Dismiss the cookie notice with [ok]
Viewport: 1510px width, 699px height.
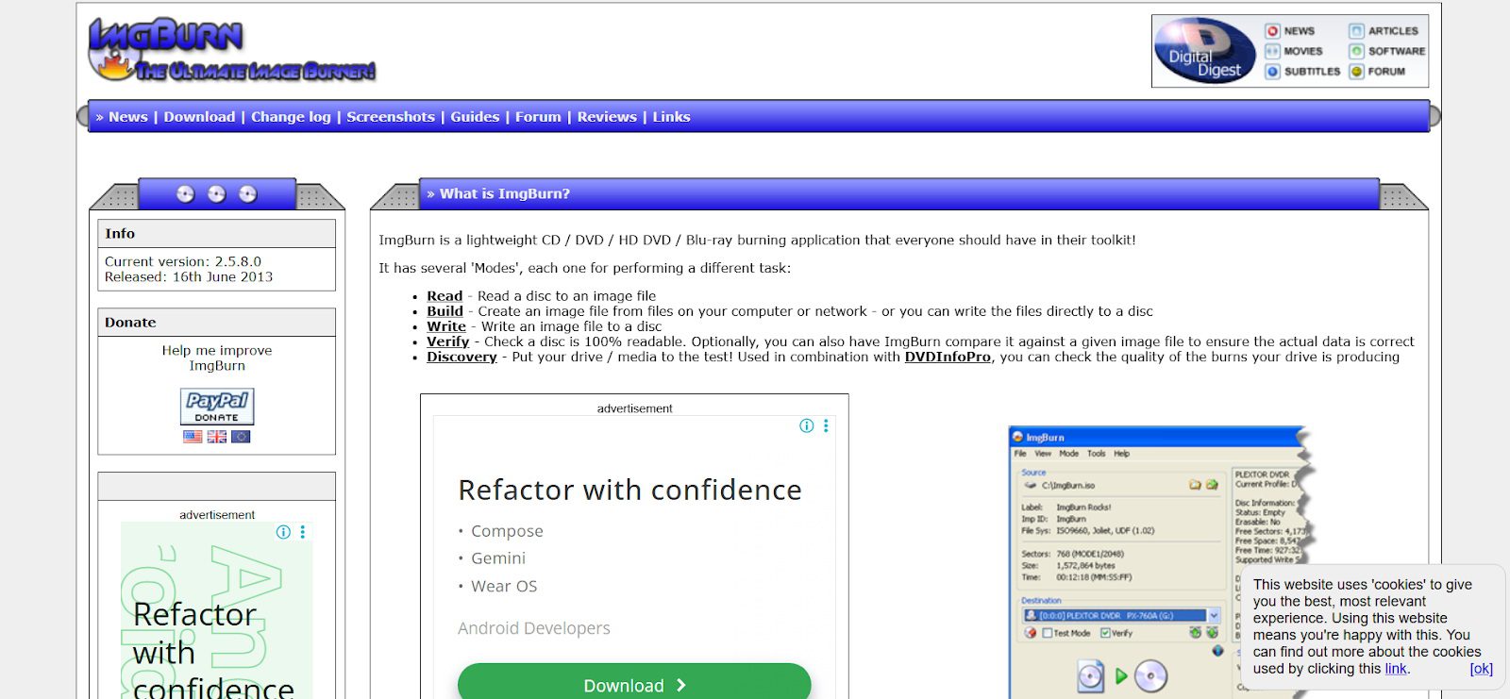pyautogui.click(x=1481, y=669)
